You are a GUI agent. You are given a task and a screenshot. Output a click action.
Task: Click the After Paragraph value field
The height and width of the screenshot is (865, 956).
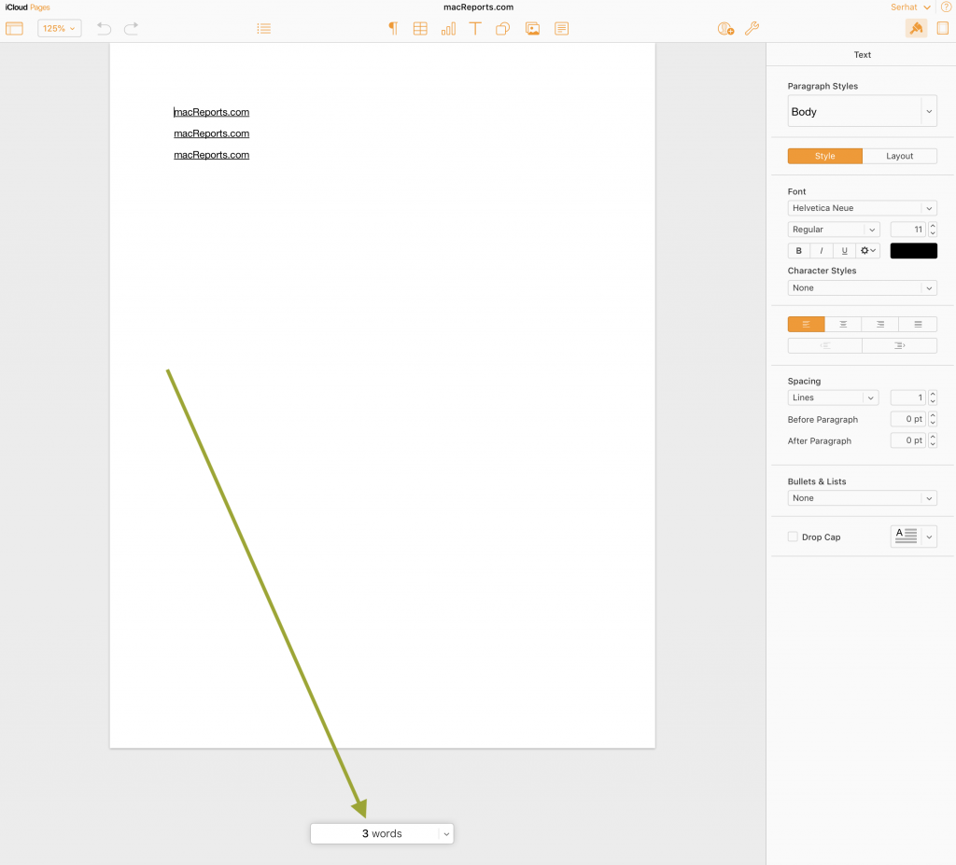(907, 440)
